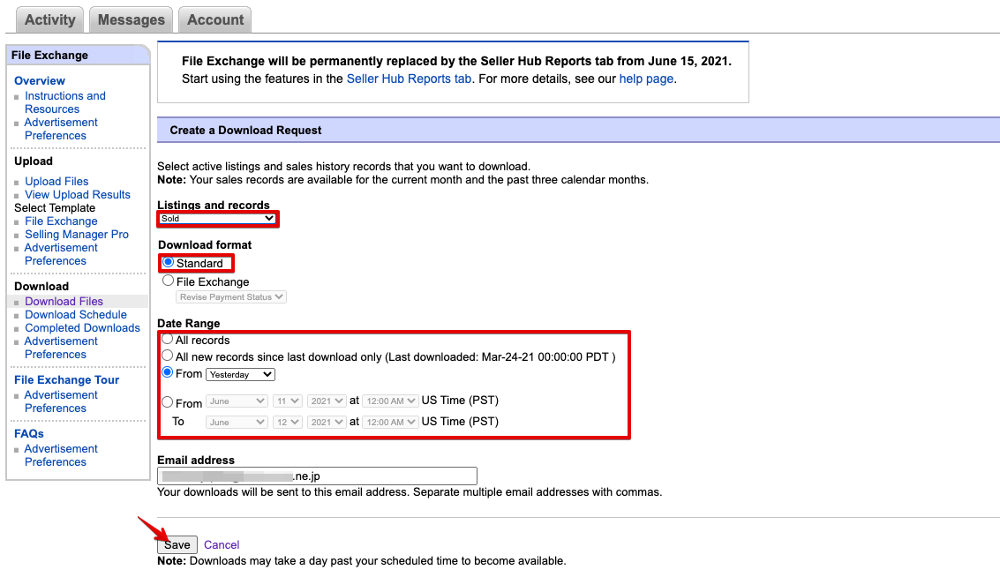Open the Messages tab
The image size is (1000, 577).
click(x=132, y=19)
